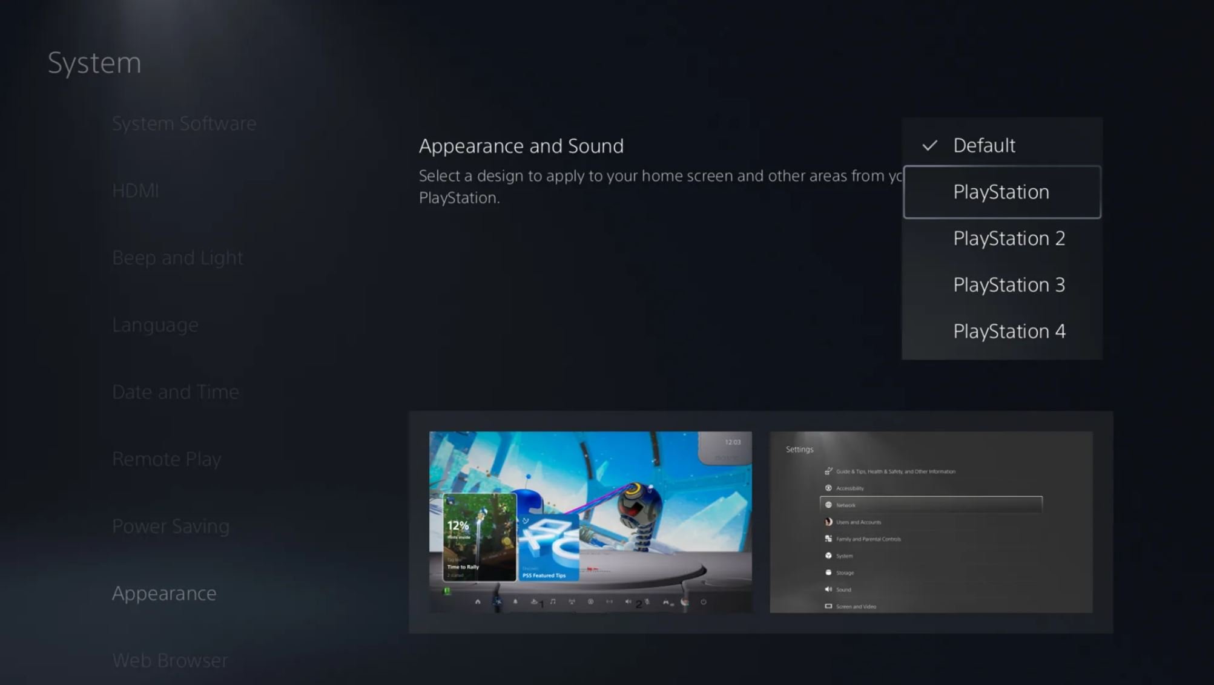Click the Family and Parental Controls icon

point(828,539)
